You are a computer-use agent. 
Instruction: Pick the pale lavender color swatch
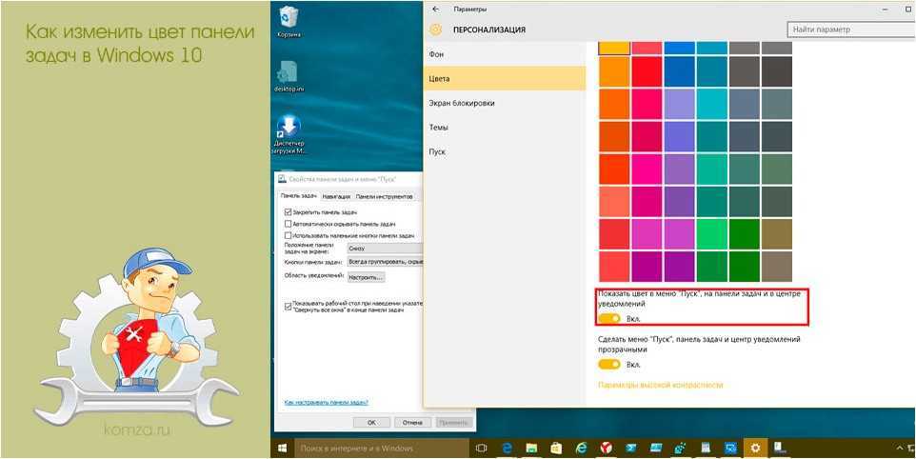click(679, 104)
